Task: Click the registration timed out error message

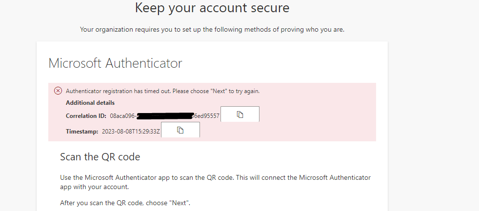Action: pyautogui.click(x=162, y=91)
